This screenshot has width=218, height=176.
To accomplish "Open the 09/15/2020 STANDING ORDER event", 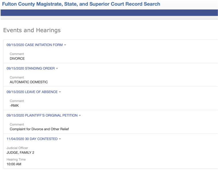I will 30,69.
